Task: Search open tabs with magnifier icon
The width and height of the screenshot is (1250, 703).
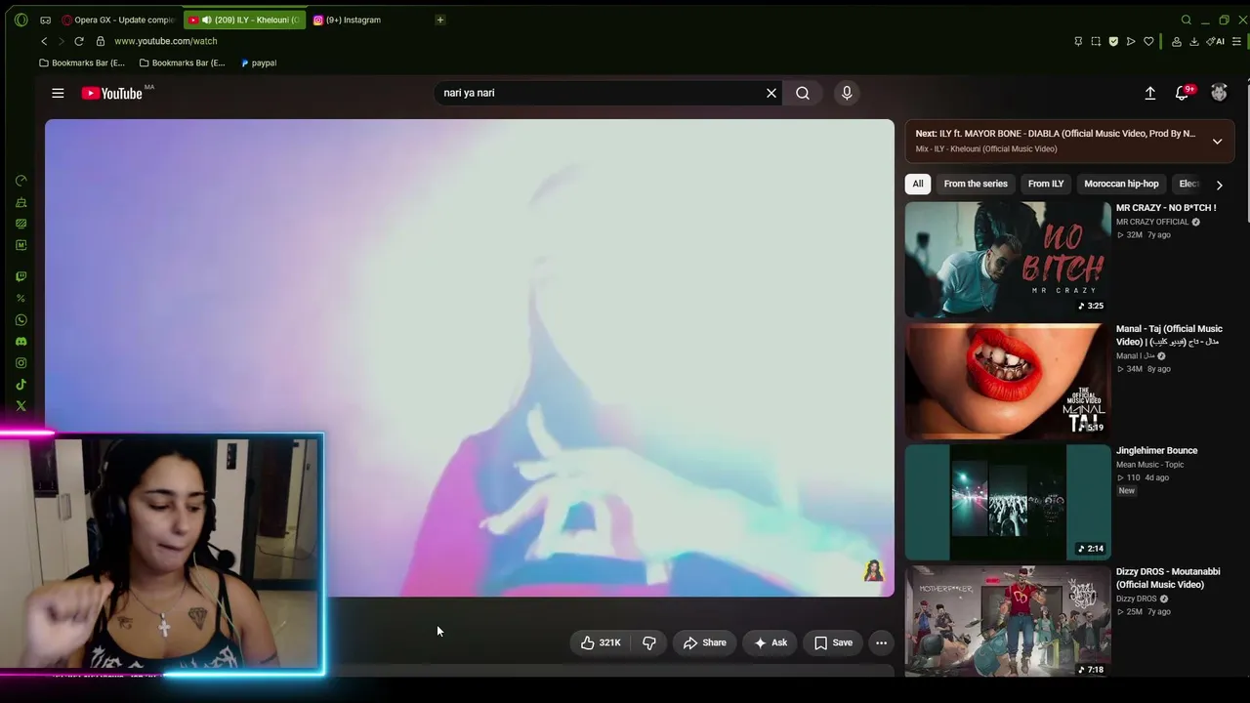Action: point(1187,20)
